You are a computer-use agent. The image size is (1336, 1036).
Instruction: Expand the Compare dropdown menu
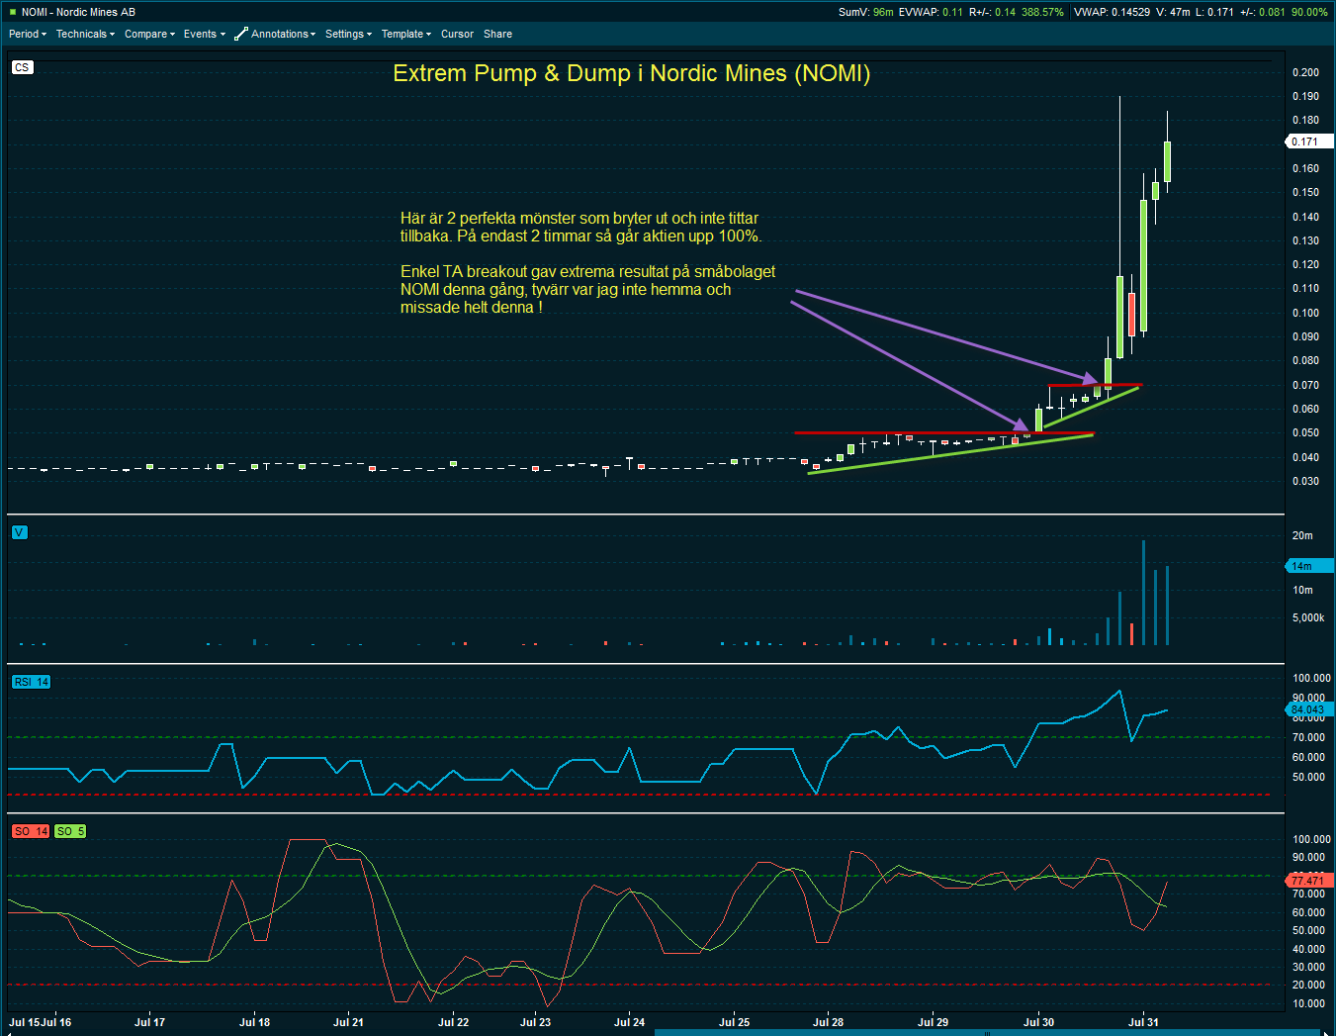[149, 34]
